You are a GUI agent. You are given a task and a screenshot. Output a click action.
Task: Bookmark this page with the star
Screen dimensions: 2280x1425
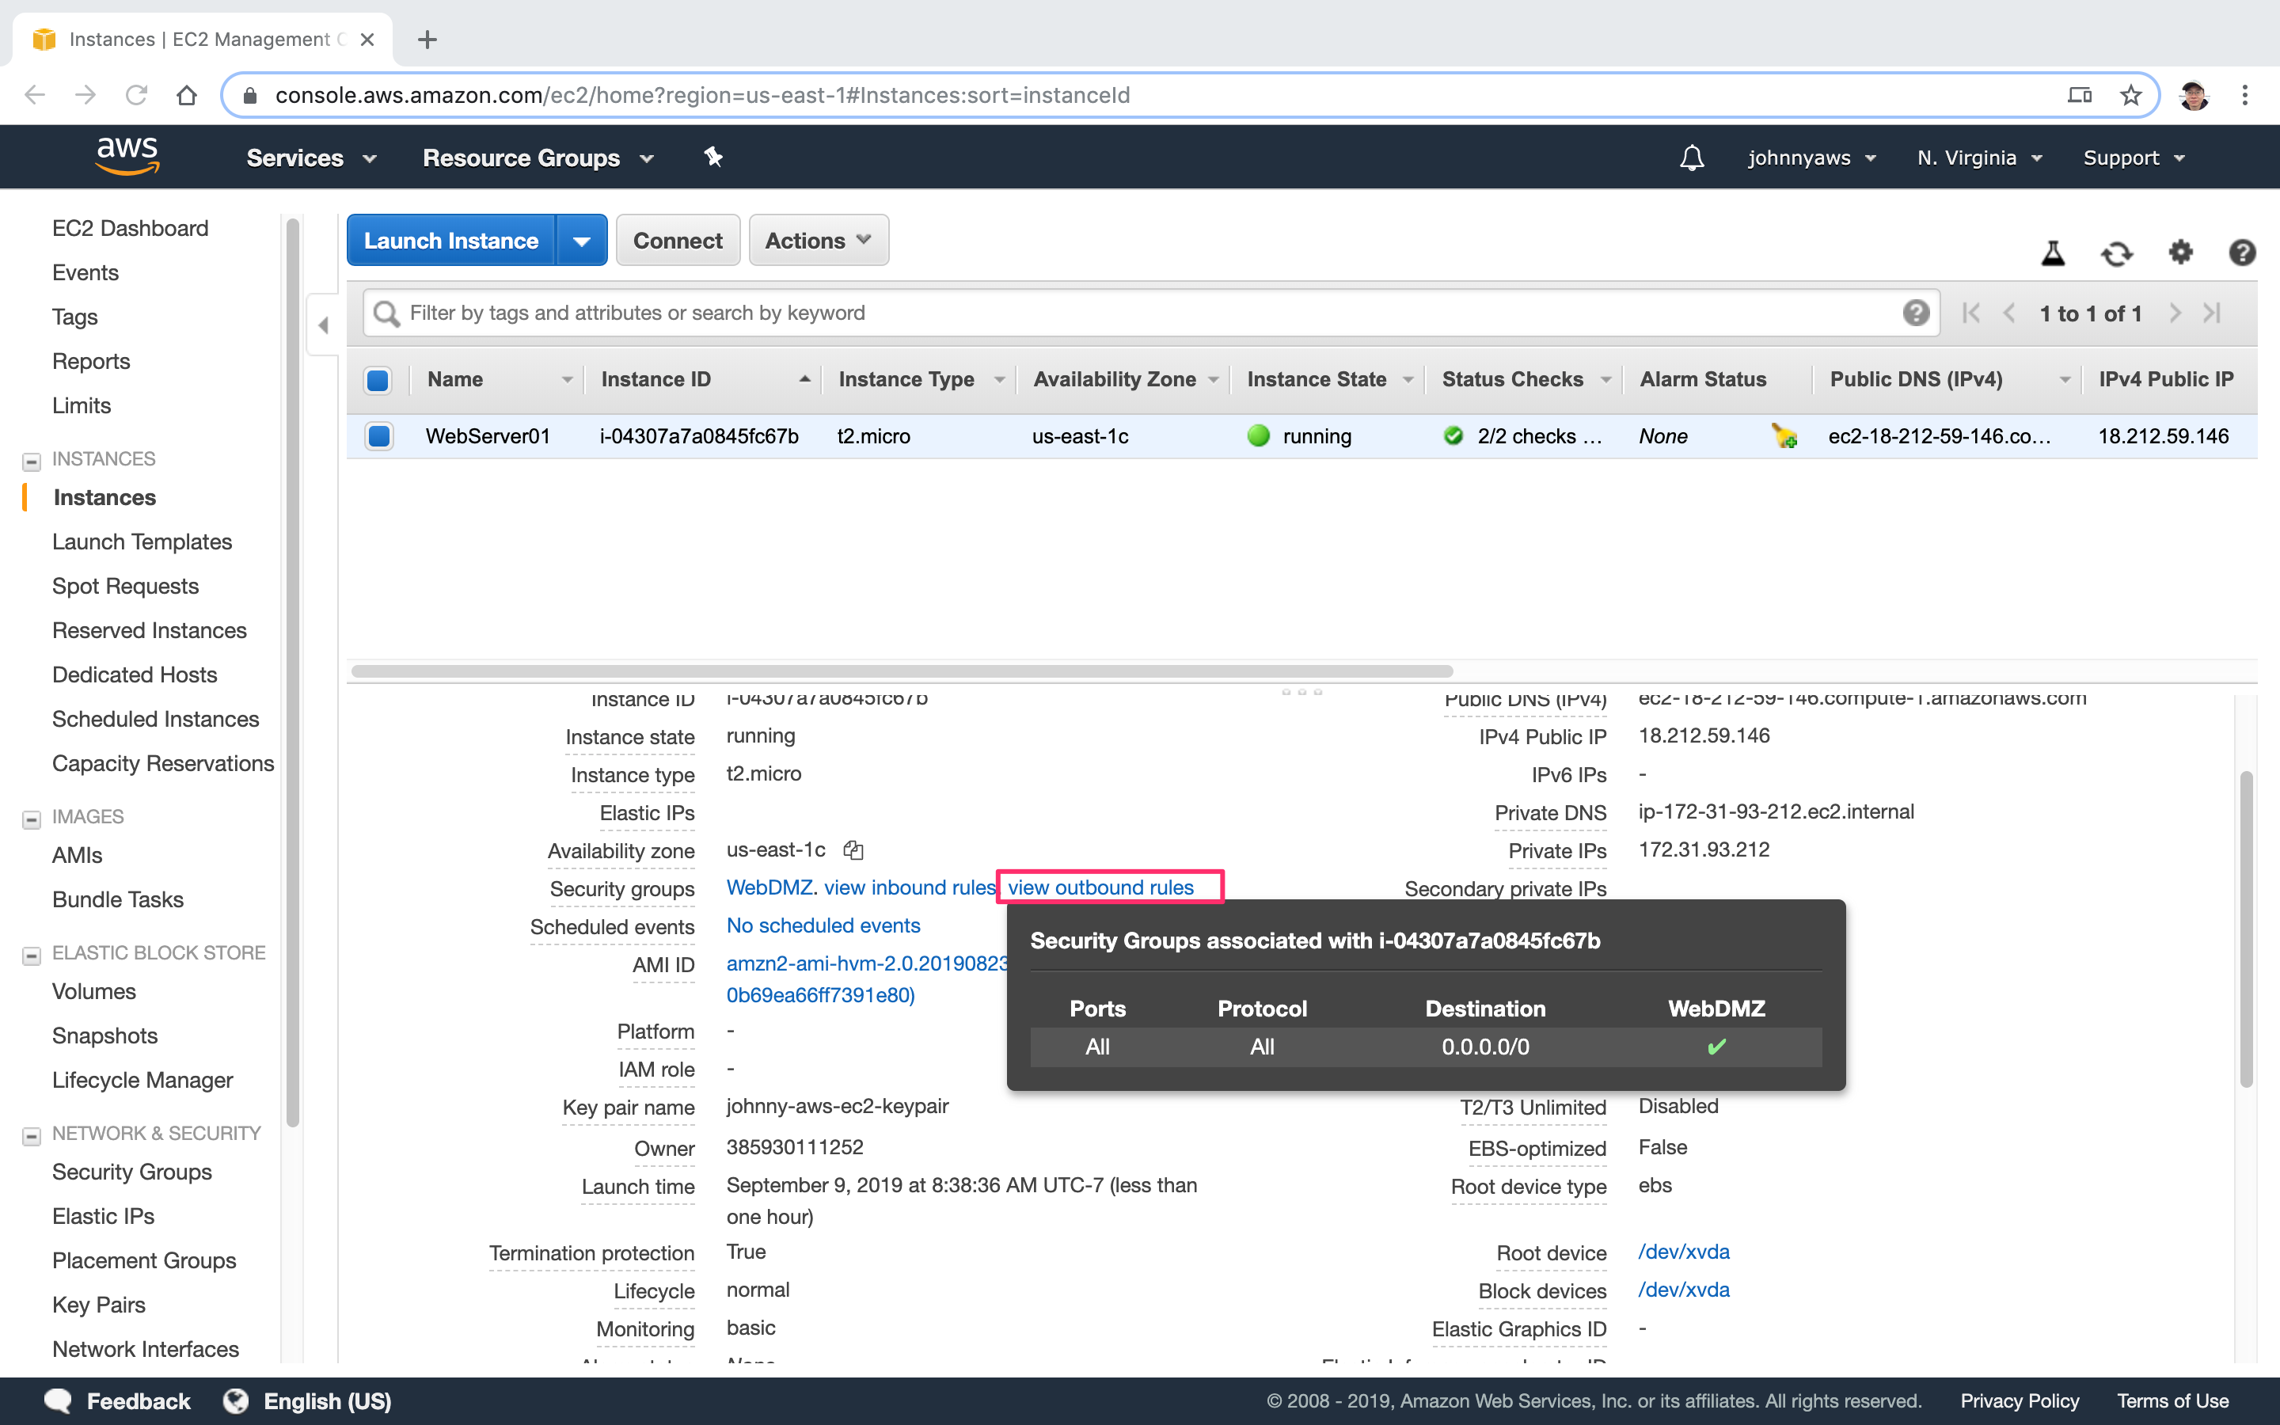2130,95
